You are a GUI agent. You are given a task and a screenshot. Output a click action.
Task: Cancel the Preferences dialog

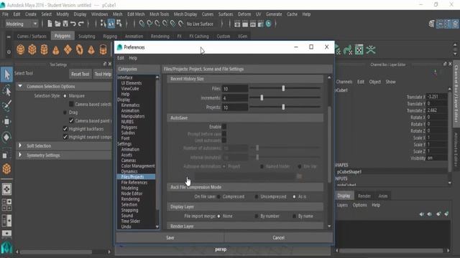(x=278, y=237)
